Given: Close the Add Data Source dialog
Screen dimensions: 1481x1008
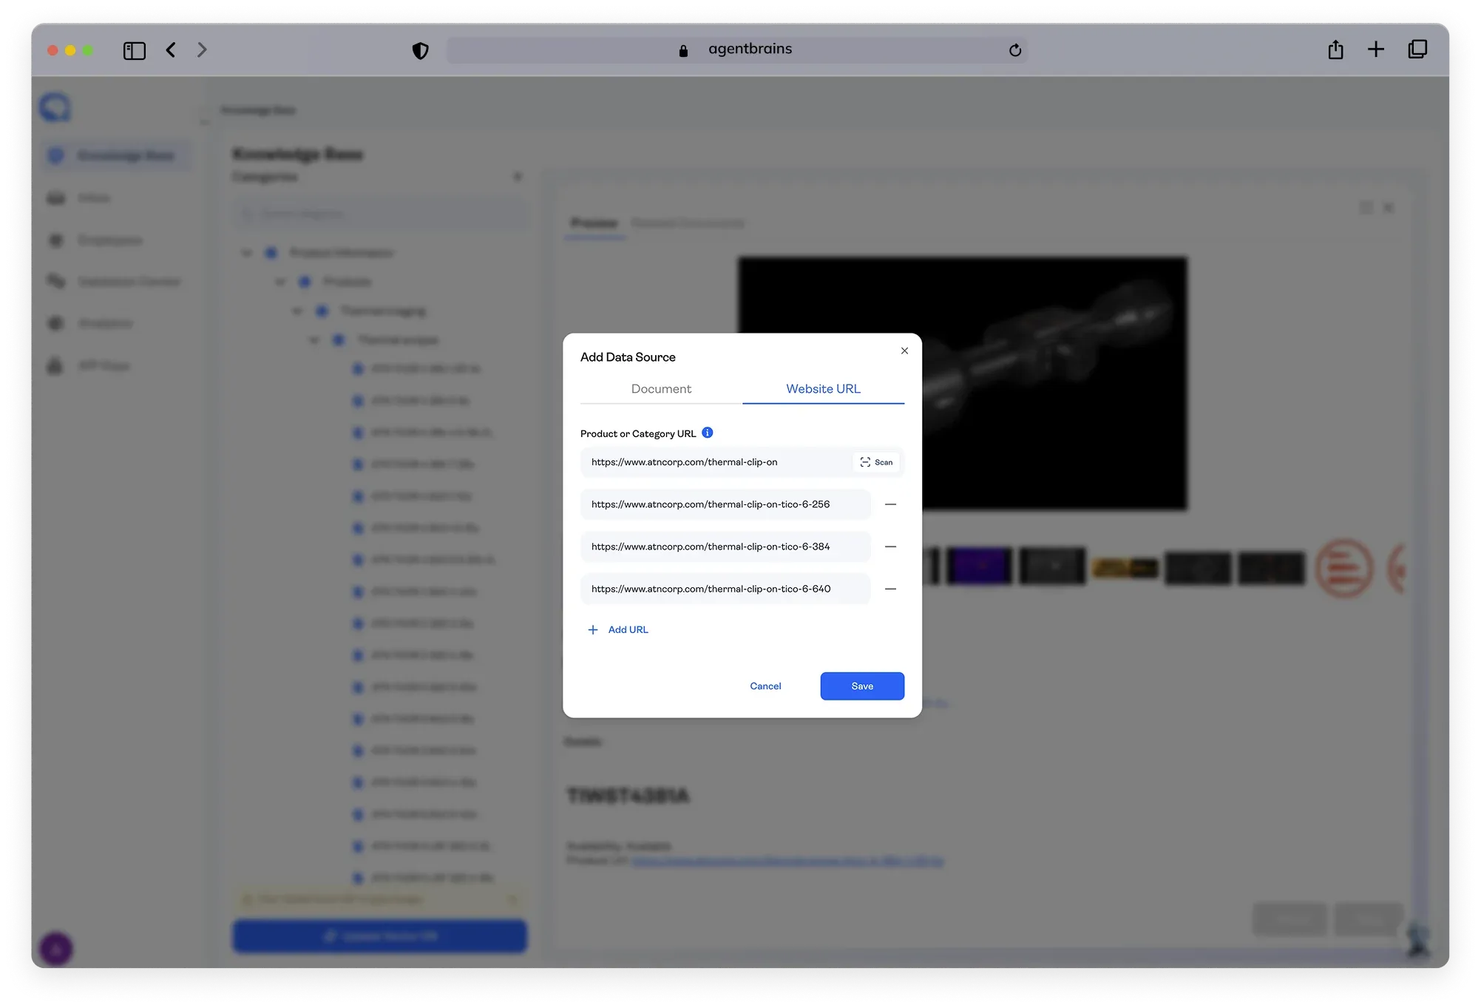Looking at the screenshot, I should pyautogui.click(x=904, y=351).
